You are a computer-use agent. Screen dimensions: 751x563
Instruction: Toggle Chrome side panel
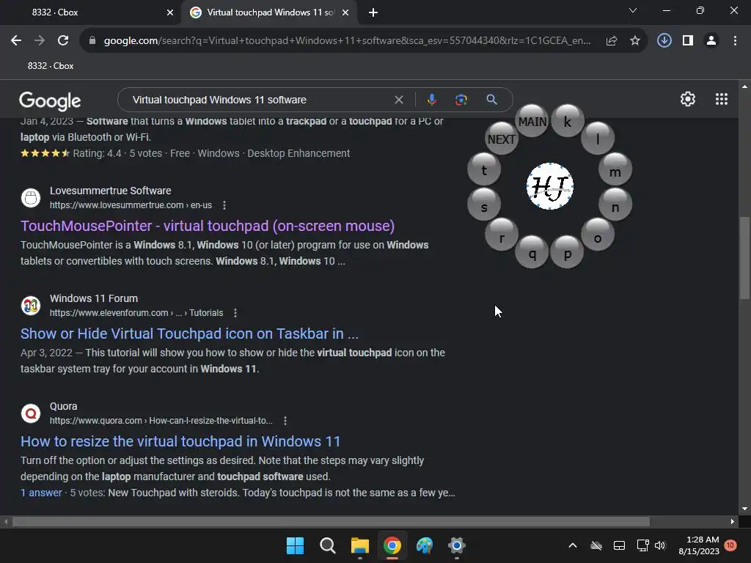click(x=688, y=41)
